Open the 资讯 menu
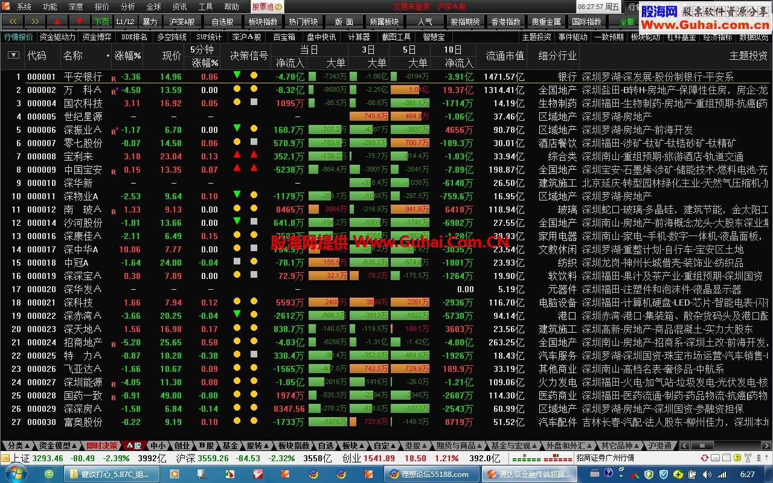The image size is (773, 483). tap(179, 7)
